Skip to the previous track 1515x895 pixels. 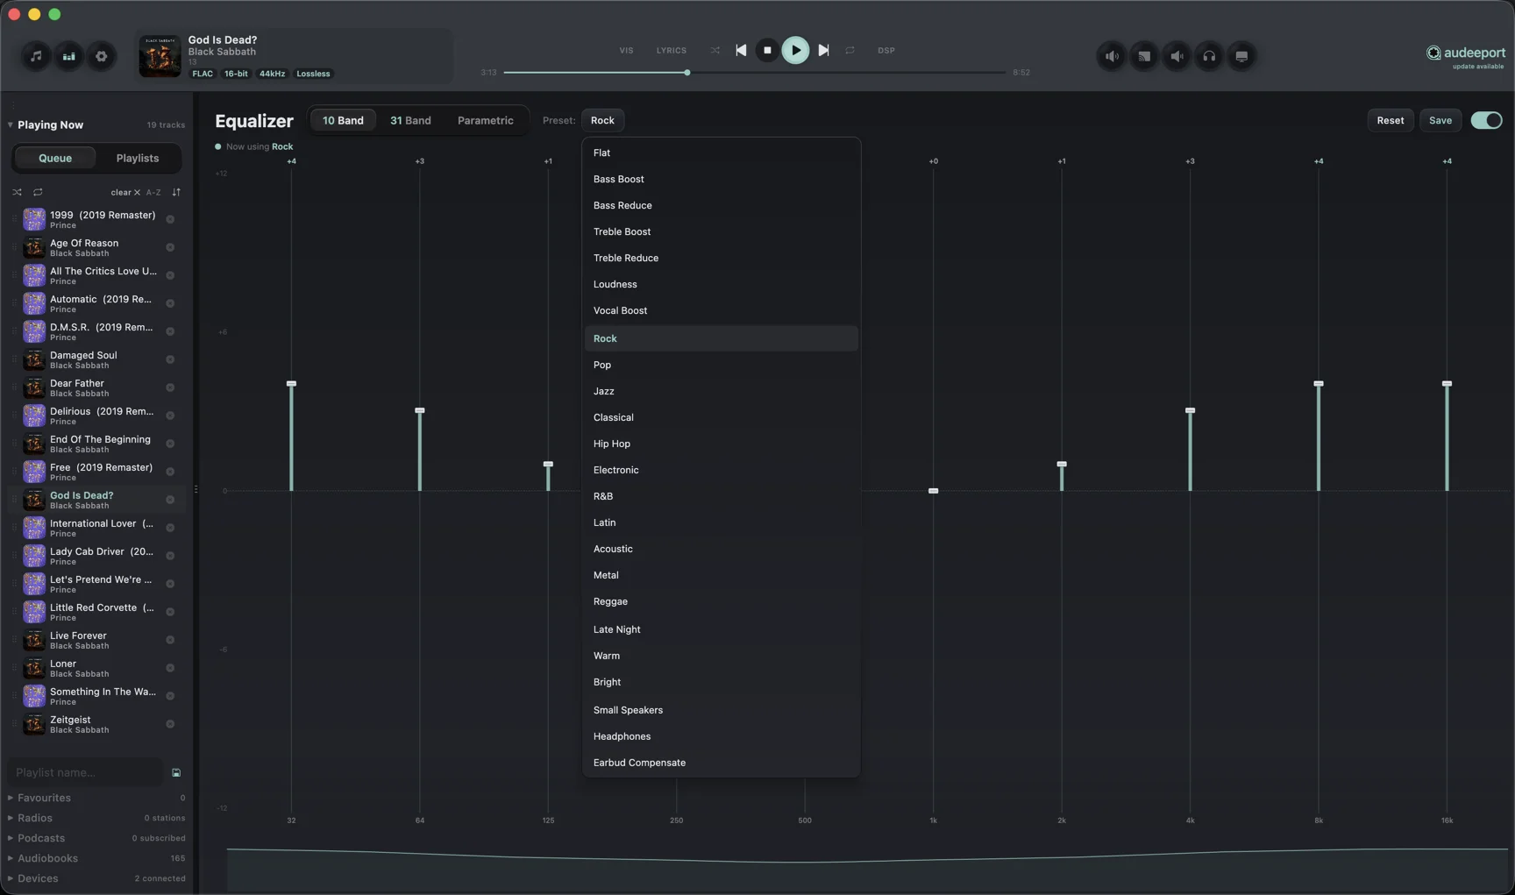(741, 51)
